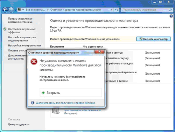Screen dimensions: 175x132
Task: Select 'Счетчики и средства производительности' breadcrumb
Action: tap(76, 10)
